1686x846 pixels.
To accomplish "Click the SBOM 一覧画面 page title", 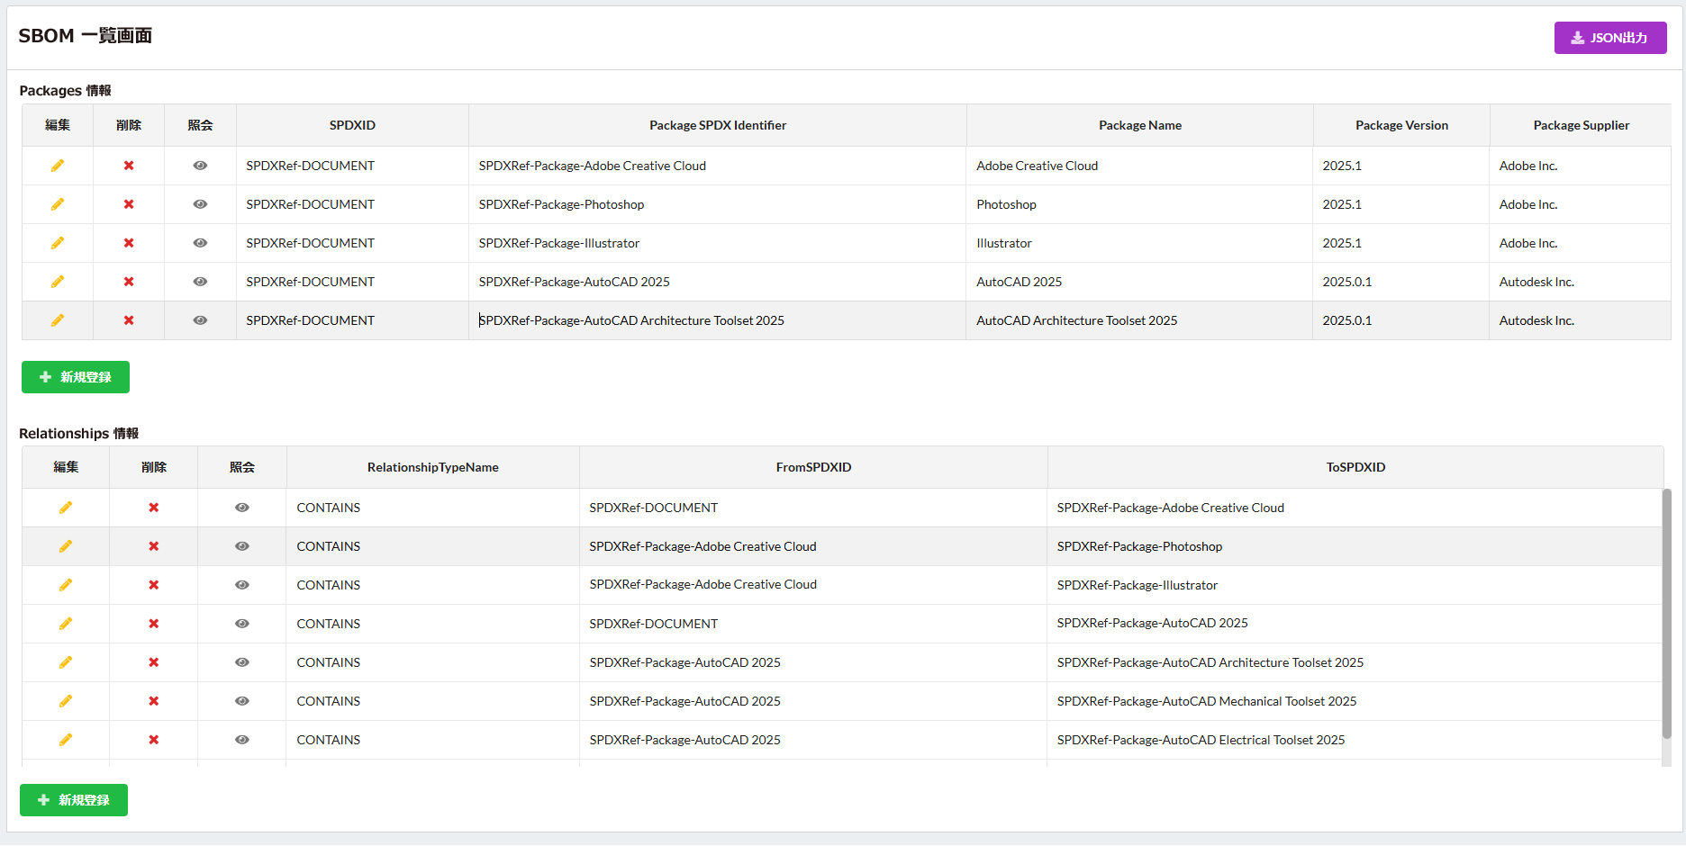I will click(x=86, y=36).
